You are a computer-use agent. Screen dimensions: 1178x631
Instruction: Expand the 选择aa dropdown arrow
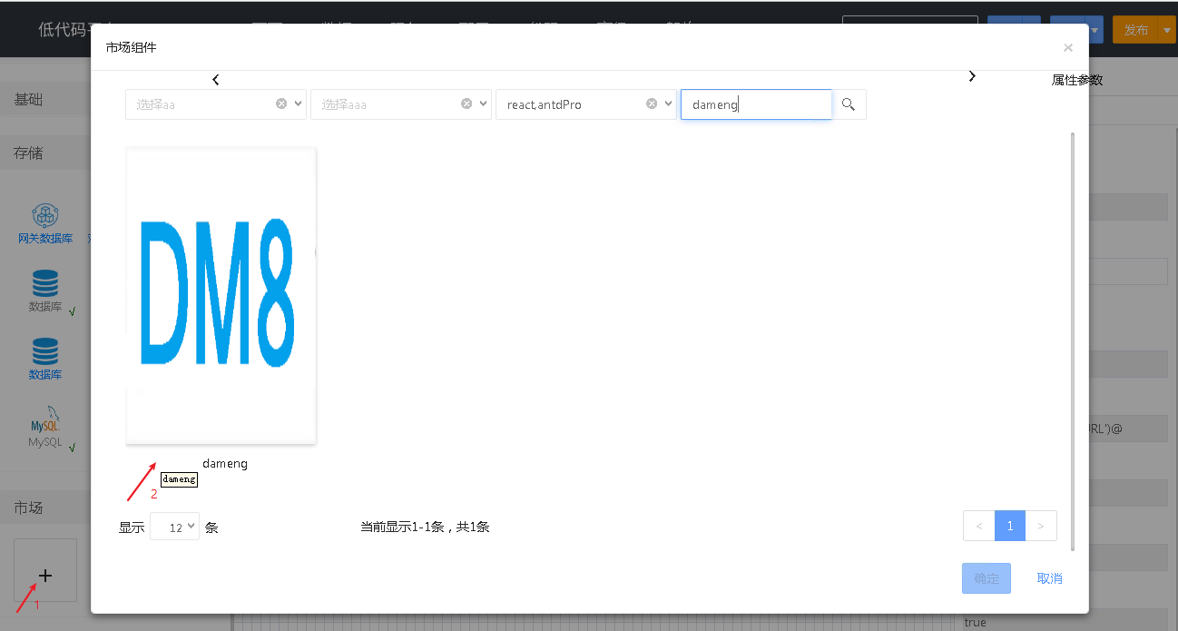(299, 104)
